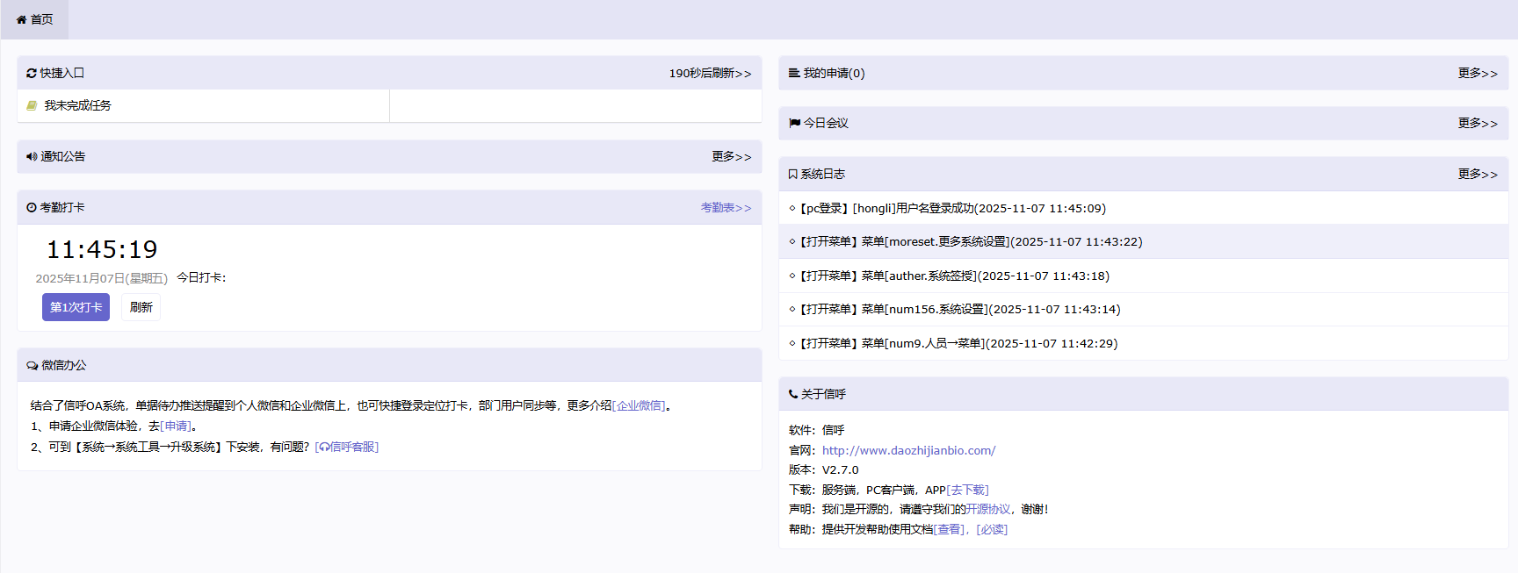Expand 更多>> in the 系统日志 panel

1478,175
